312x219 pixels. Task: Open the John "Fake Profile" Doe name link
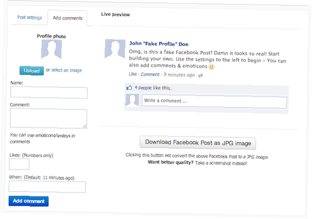click(159, 44)
